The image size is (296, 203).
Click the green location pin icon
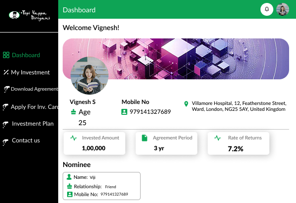coord(186,104)
